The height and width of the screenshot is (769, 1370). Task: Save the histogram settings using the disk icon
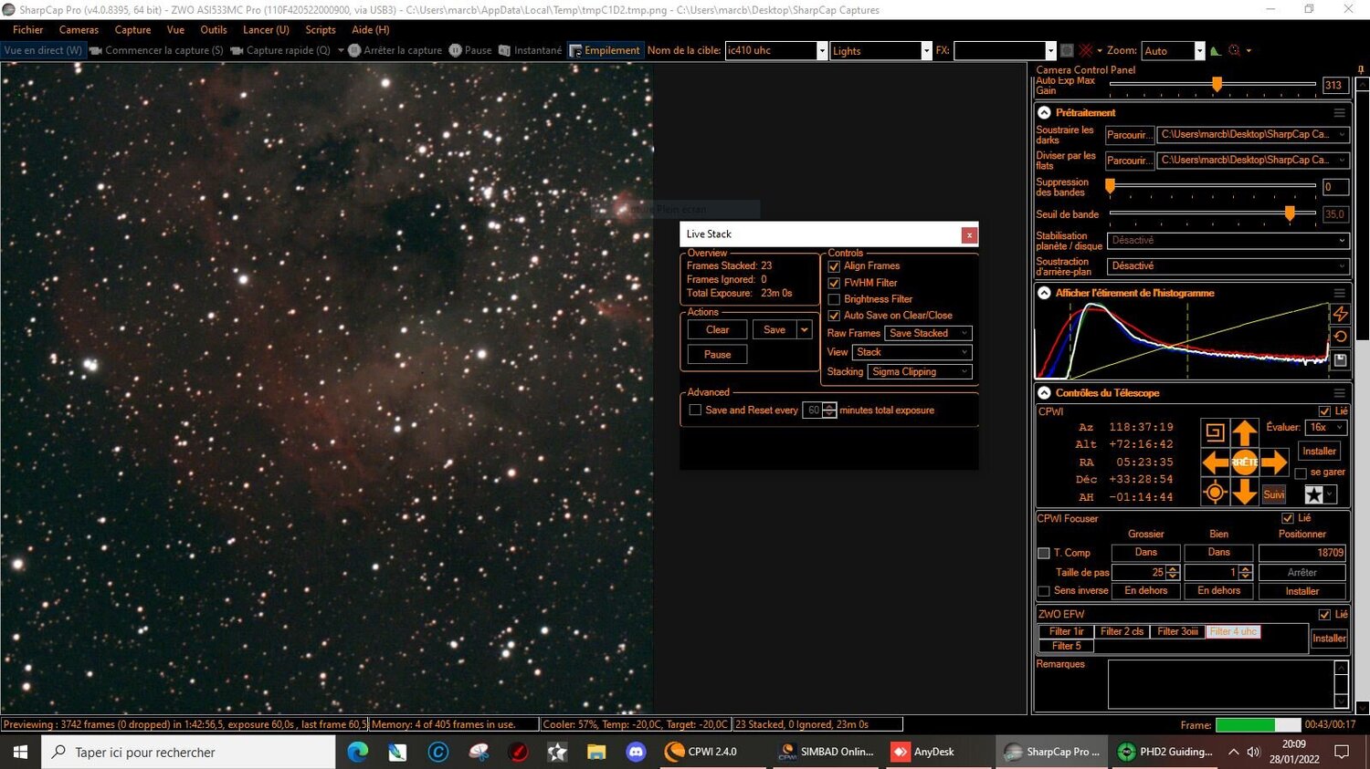tap(1340, 359)
